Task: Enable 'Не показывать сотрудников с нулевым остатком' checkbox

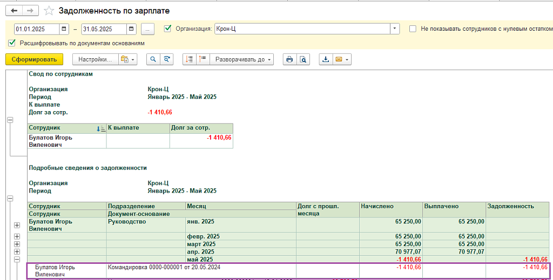Action: 413,29
